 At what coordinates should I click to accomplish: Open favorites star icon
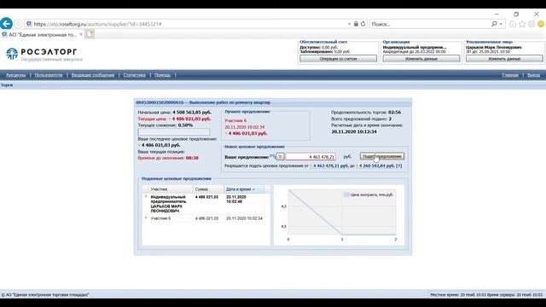pos(522,24)
